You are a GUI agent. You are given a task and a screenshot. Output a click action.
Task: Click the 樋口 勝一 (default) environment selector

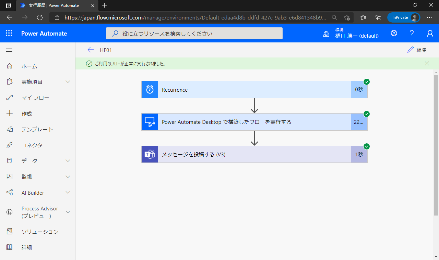point(357,33)
